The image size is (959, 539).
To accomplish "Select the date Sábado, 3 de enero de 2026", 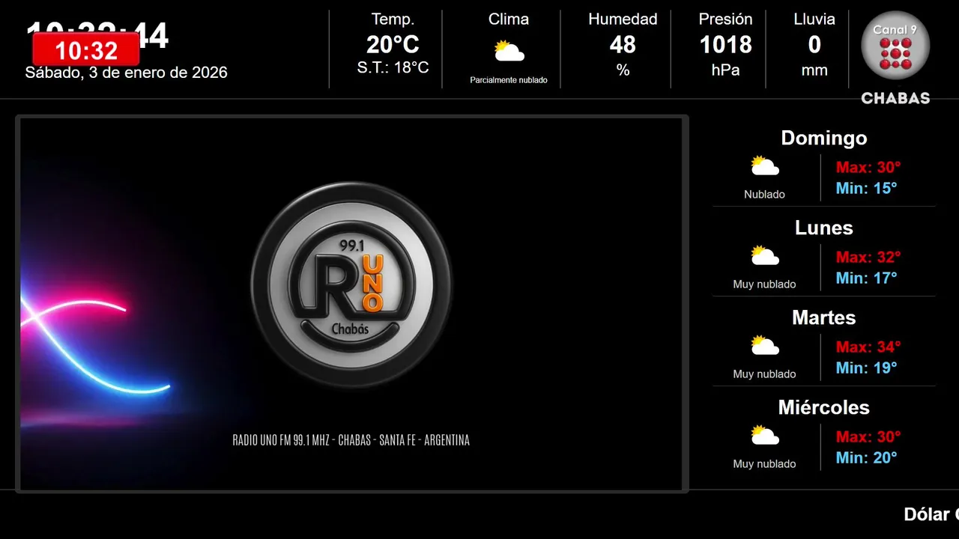I will (127, 73).
